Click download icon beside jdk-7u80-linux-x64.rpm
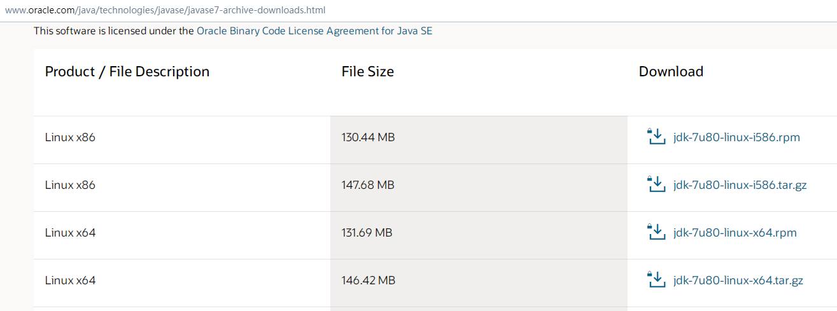The image size is (837, 311). [x=656, y=232]
